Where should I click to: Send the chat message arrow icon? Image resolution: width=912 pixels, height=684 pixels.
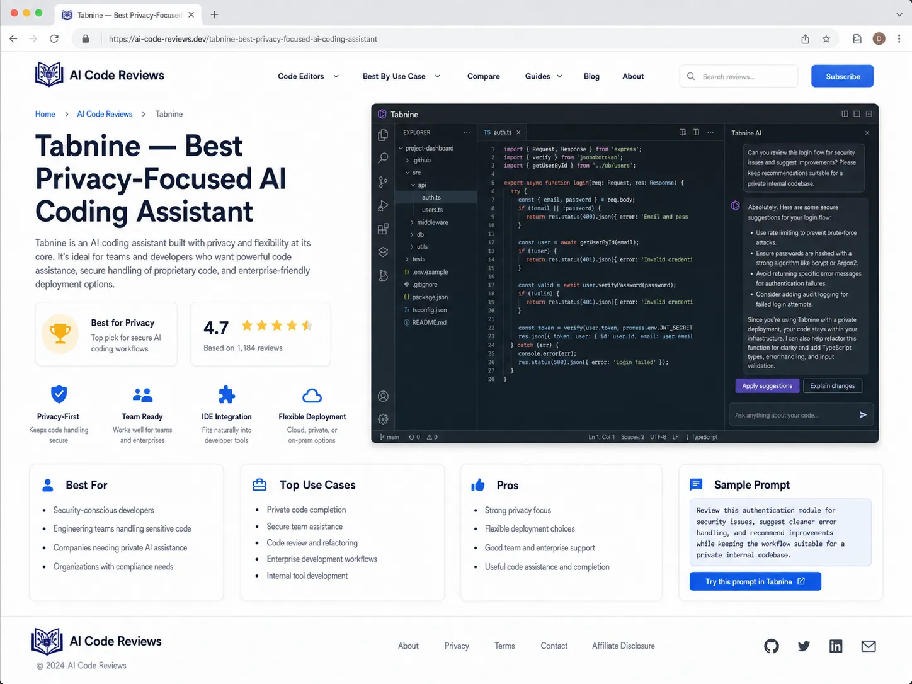(x=863, y=415)
